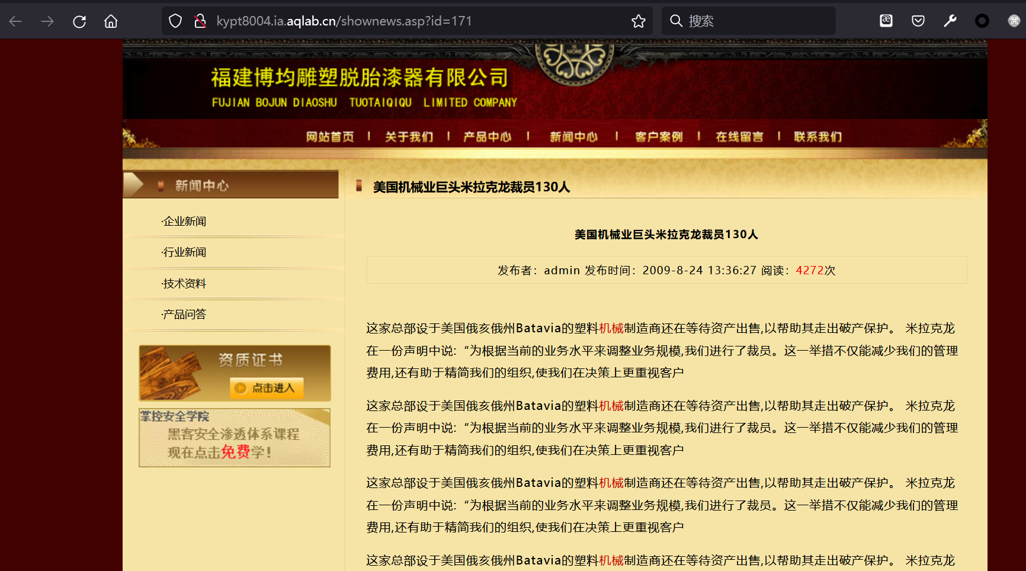The height and width of the screenshot is (571, 1026).
Task: Click the publisher name admin
Action: click(x=562, y=271)
